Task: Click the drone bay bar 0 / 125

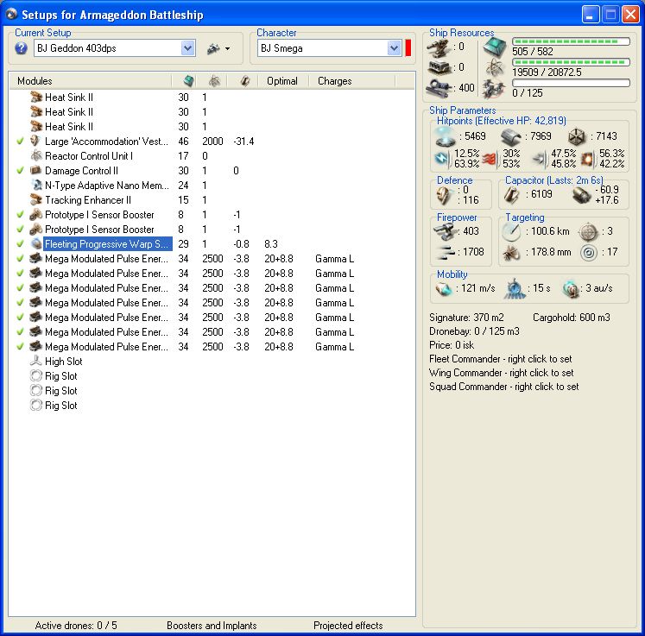Action: (571, 83)
